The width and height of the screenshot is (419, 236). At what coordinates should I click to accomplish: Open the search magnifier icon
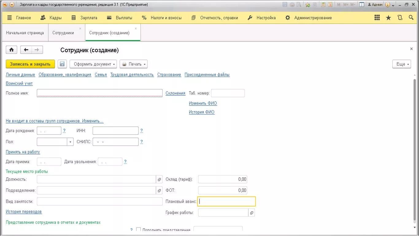coord(411,18)
